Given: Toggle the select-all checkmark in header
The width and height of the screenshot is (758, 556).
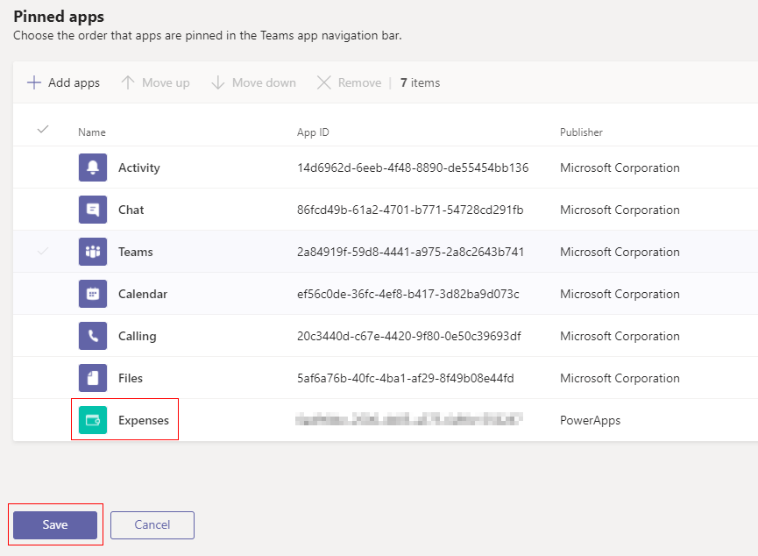Looking at the screenshot, I should [x=43, y=129].
